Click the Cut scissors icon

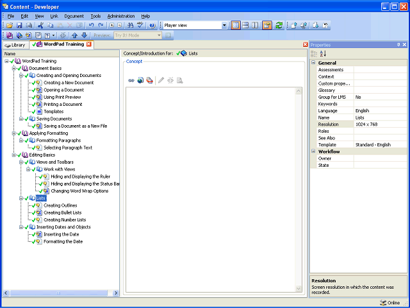(x=40, y=26)
